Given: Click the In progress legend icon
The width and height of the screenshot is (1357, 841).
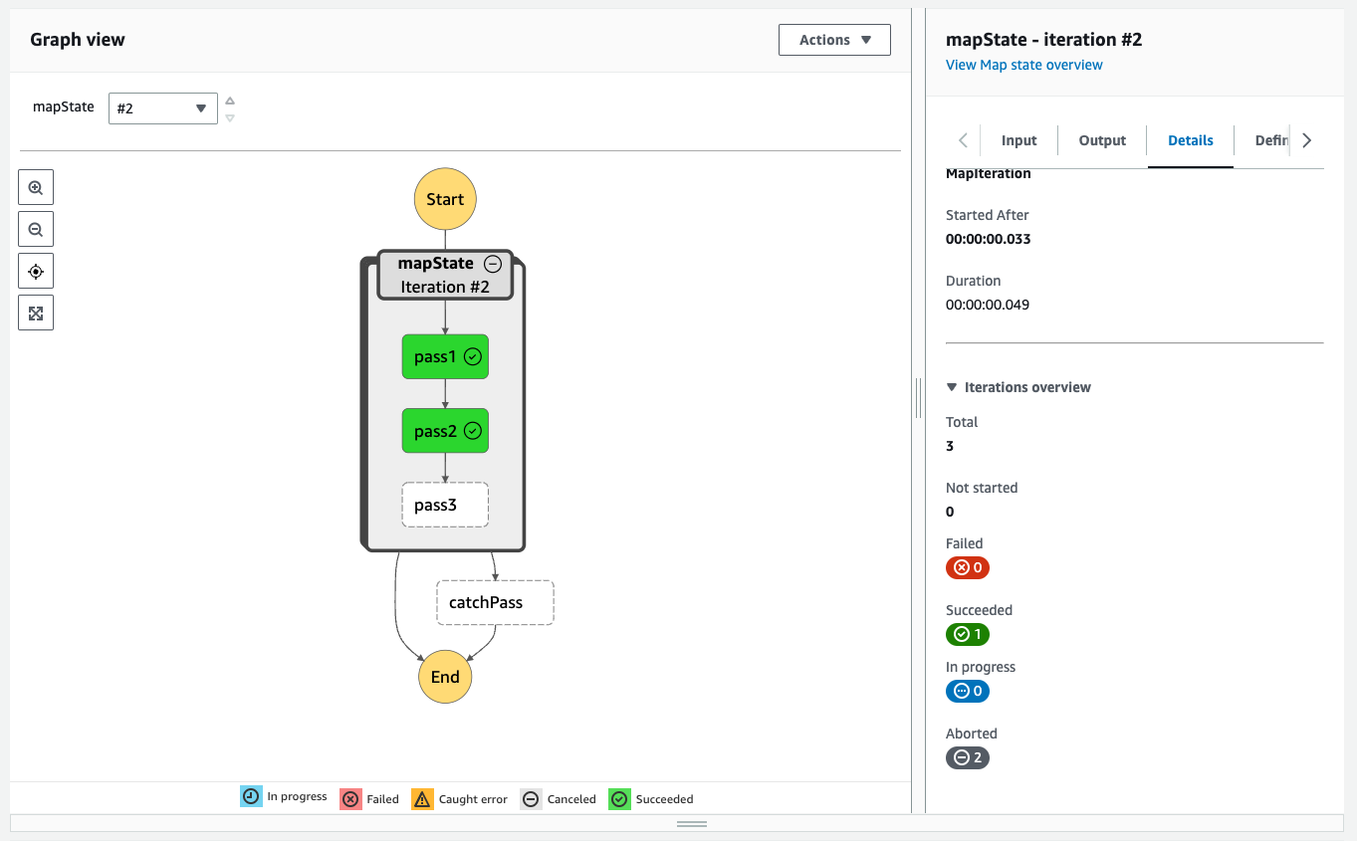Looking at the screenshot, I should coord(250,796).
